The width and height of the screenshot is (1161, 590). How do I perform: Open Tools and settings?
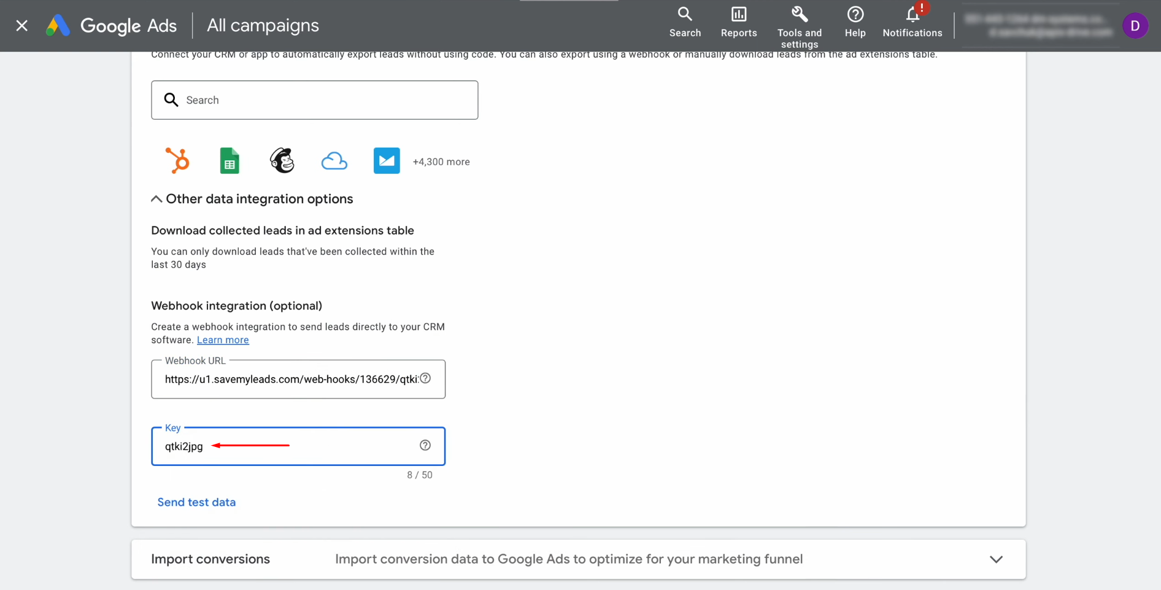point(799,27)
